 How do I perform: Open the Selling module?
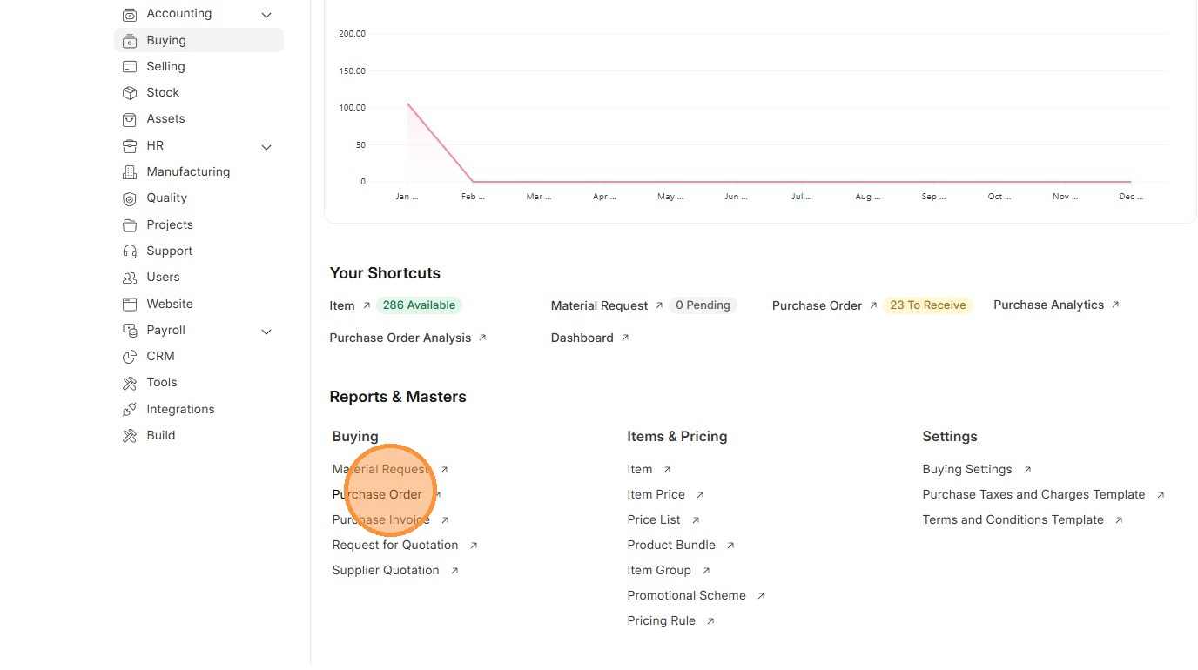coord(165,67)
